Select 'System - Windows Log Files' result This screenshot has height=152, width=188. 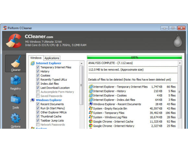click(x=132, y=117)
